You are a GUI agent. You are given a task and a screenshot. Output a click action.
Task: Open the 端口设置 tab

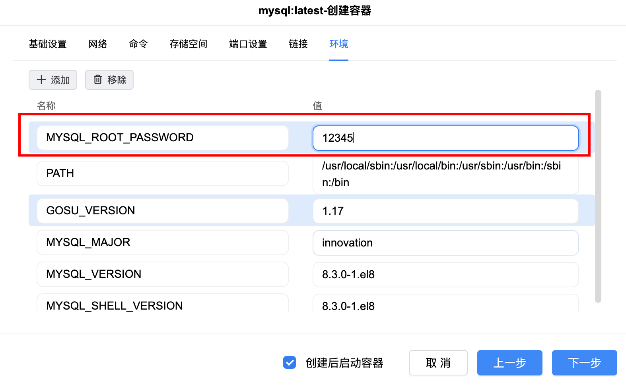(x=248, y=44)
